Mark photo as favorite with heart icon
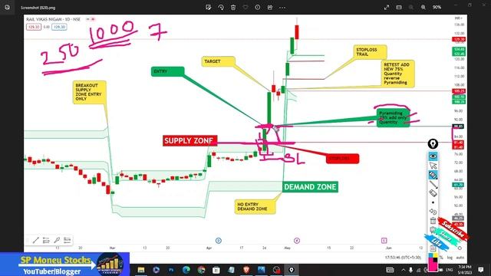This screenshot has width=491, height=276. [245, 7]
